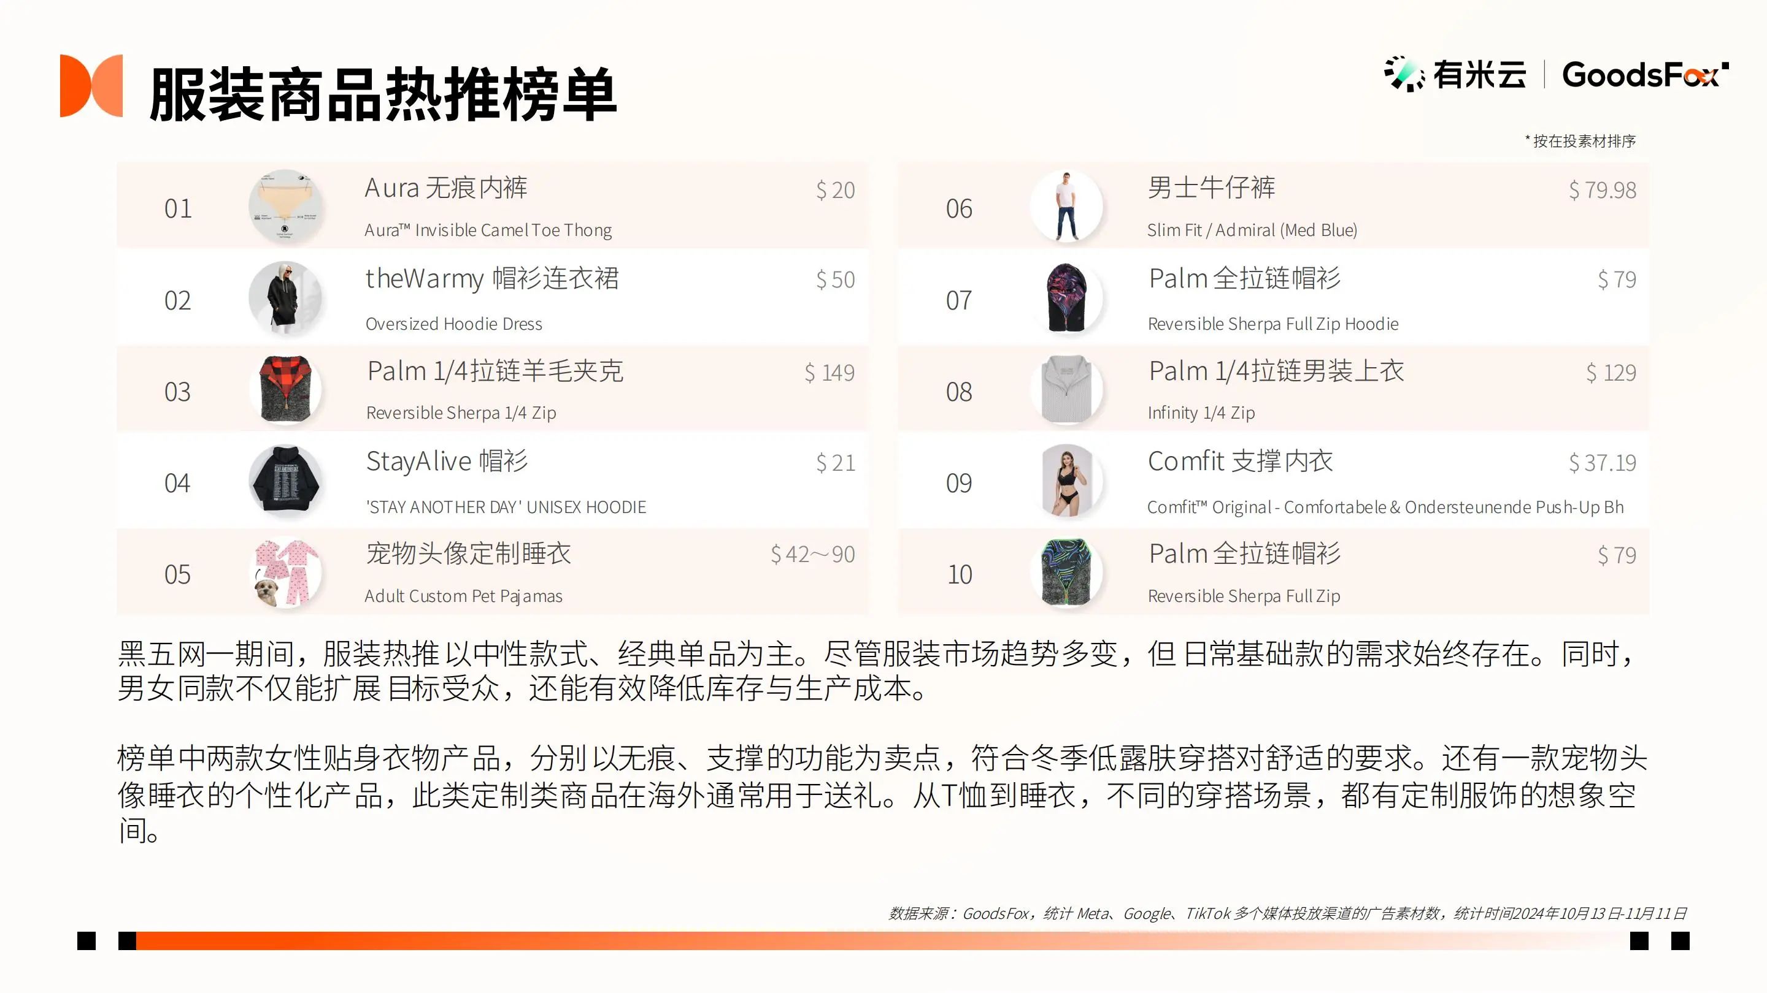Click rank number 08
Image resolution: width=1767 pixels, height=993 pixels.
959,392
